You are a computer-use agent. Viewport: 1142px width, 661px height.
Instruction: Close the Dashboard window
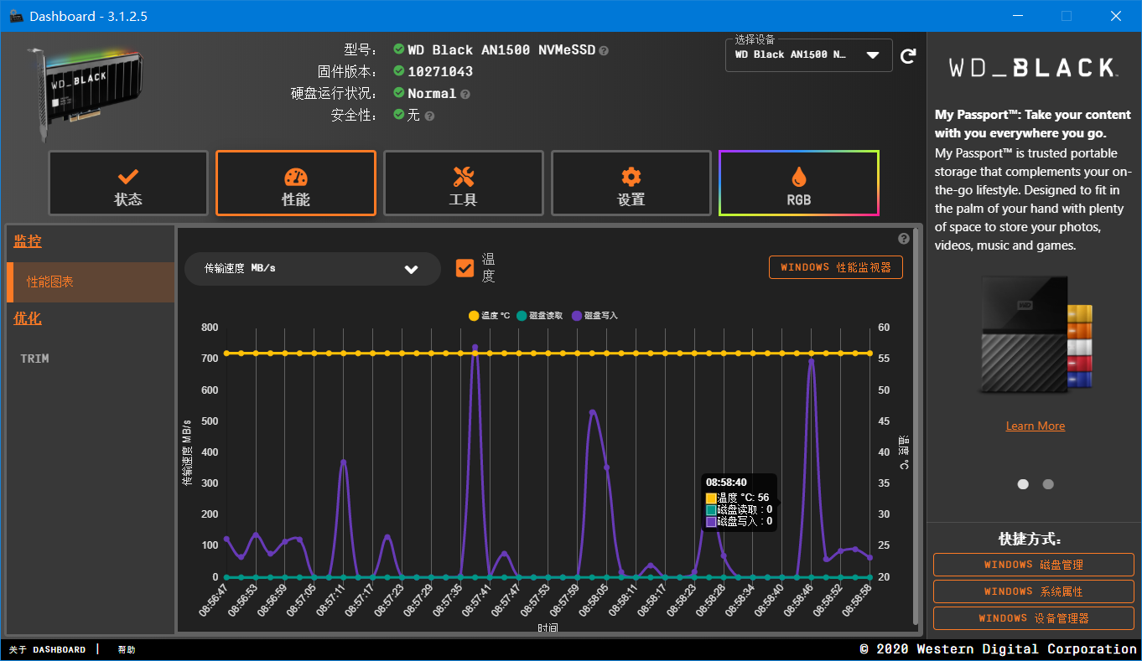coord(1116,16)
